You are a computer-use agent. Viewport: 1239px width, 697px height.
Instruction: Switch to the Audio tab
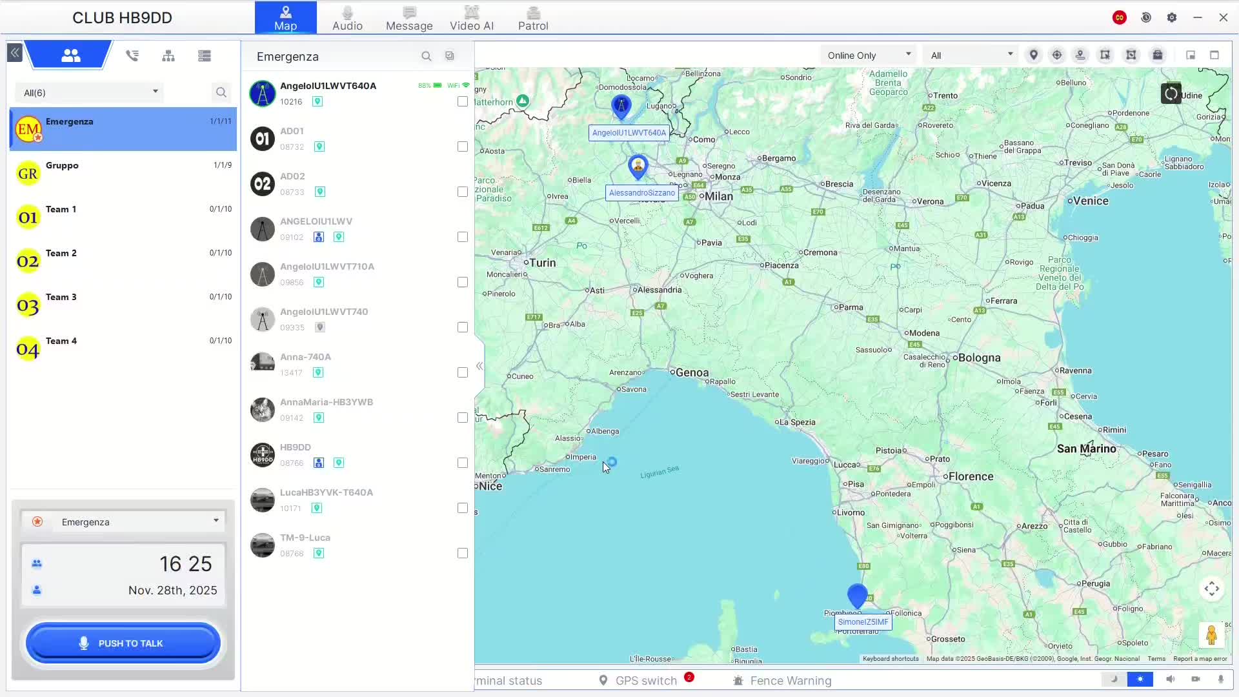(x=347, y=18)
